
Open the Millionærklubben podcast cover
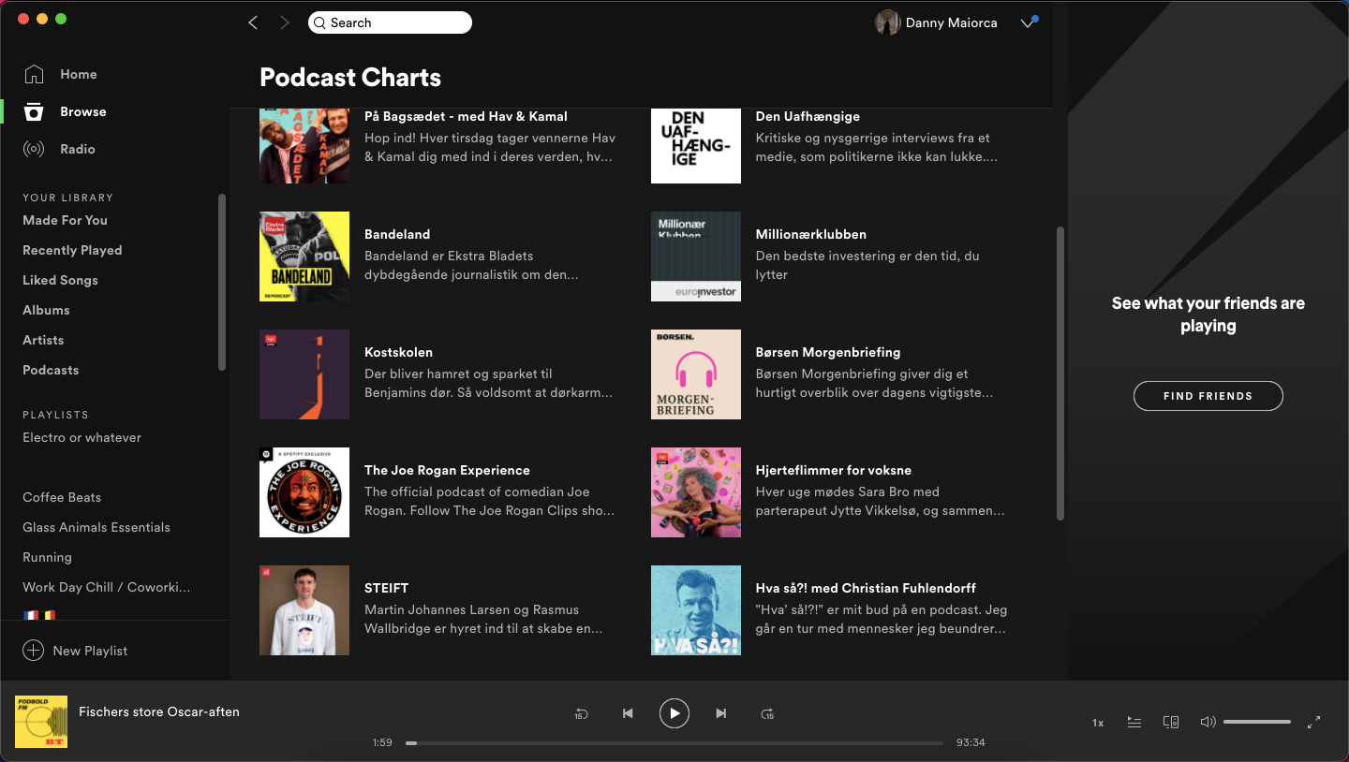pos(696,256)
